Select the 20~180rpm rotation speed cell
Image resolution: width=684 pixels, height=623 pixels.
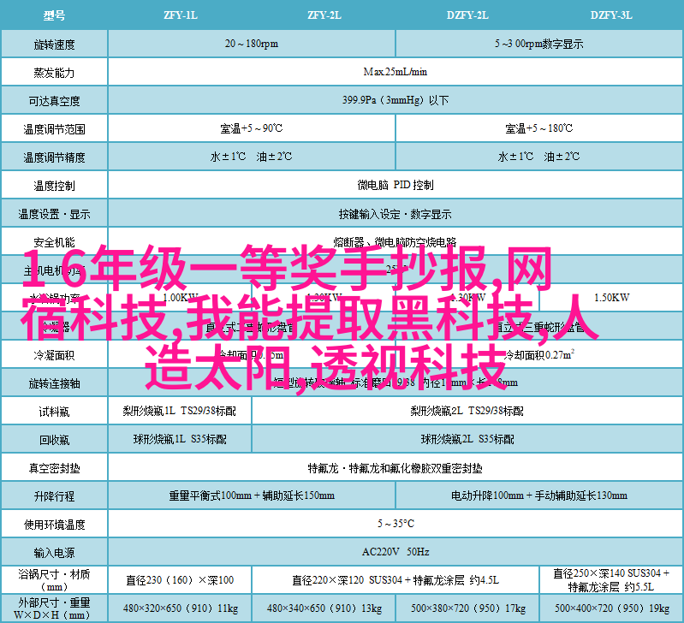click(252, 44)
